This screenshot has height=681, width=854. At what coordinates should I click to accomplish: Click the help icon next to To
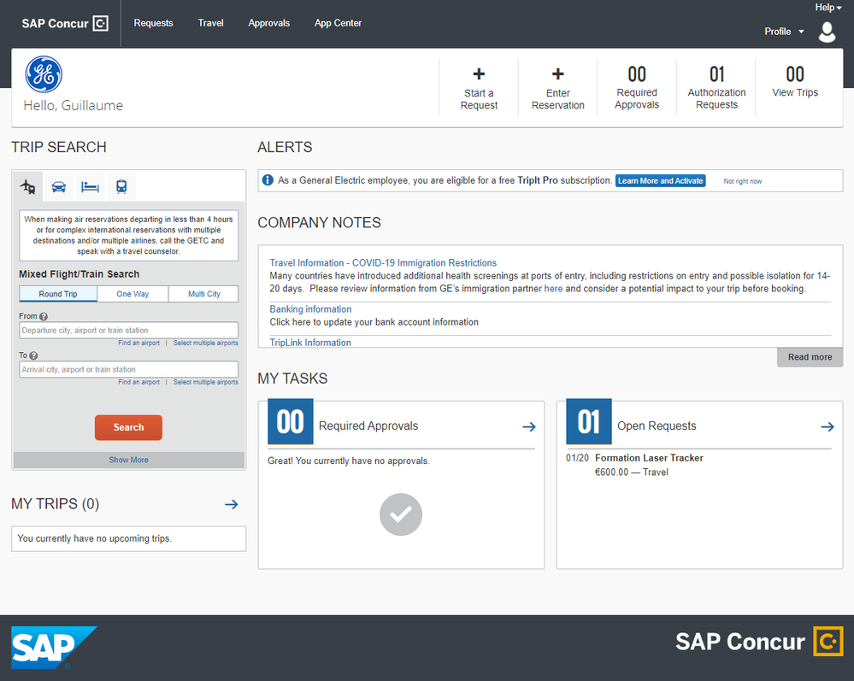click(x=33, y=355)
